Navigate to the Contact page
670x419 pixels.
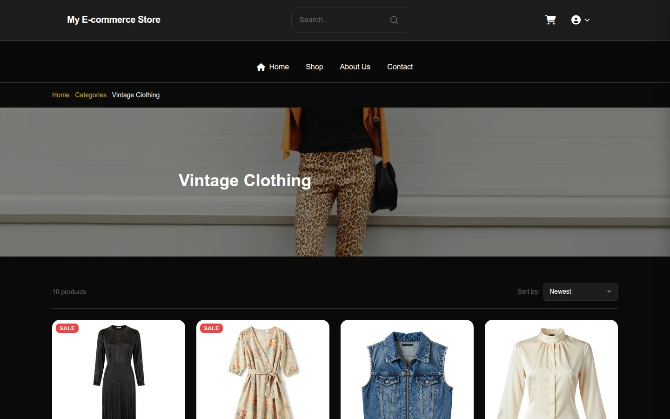[400, 67]
